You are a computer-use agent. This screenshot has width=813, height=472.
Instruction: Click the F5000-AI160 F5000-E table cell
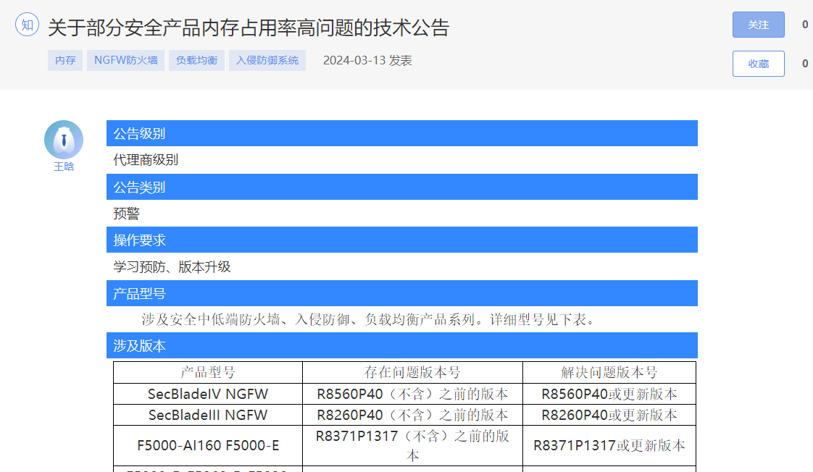click(x=208, y=445)
